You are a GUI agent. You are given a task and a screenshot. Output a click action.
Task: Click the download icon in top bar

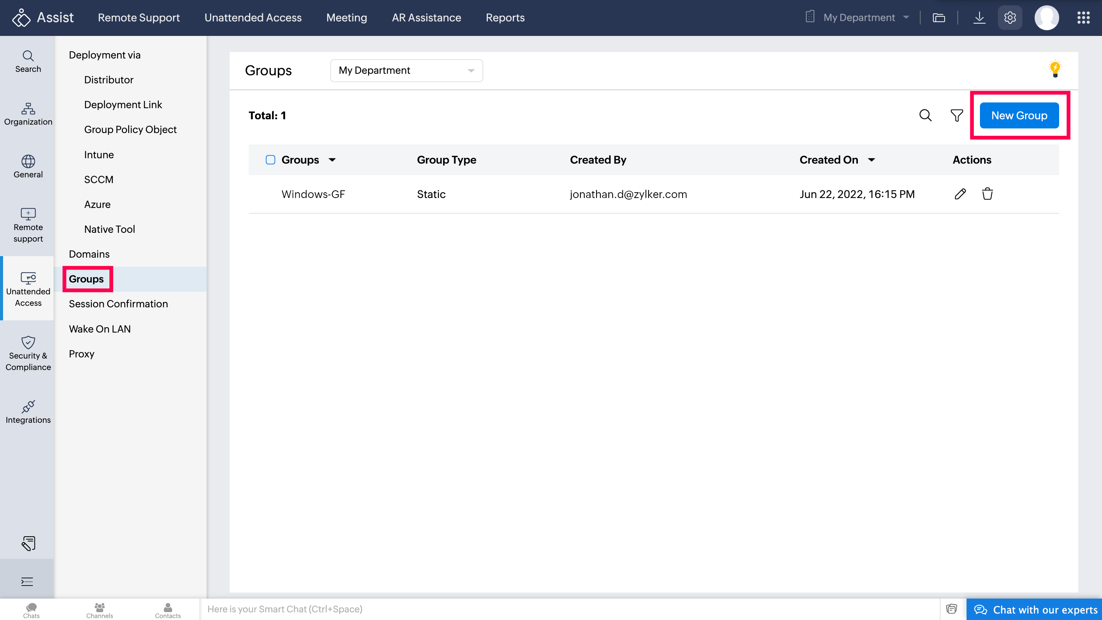pos(979,18)
